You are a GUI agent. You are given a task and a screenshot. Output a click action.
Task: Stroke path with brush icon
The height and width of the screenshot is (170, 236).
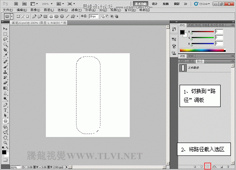(x=201, y=167)
